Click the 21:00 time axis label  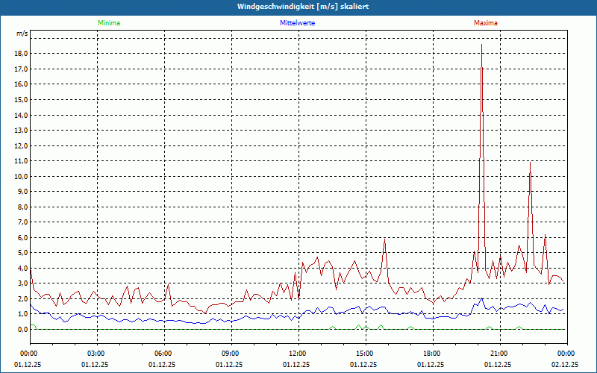point(500,354)
